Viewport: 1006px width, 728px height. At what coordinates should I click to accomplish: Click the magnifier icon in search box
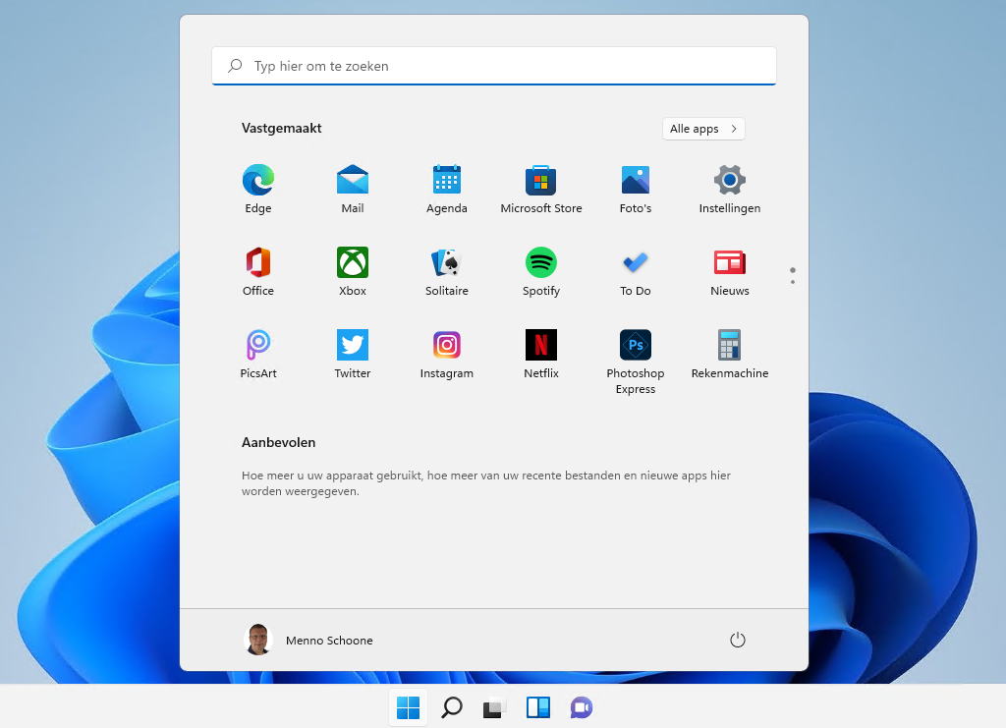[235, 66]
